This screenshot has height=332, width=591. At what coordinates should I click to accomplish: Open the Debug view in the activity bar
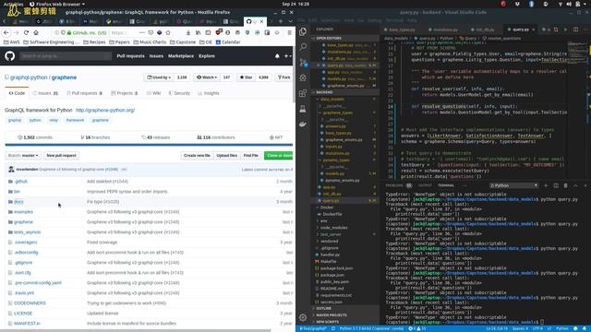(303, 77)
